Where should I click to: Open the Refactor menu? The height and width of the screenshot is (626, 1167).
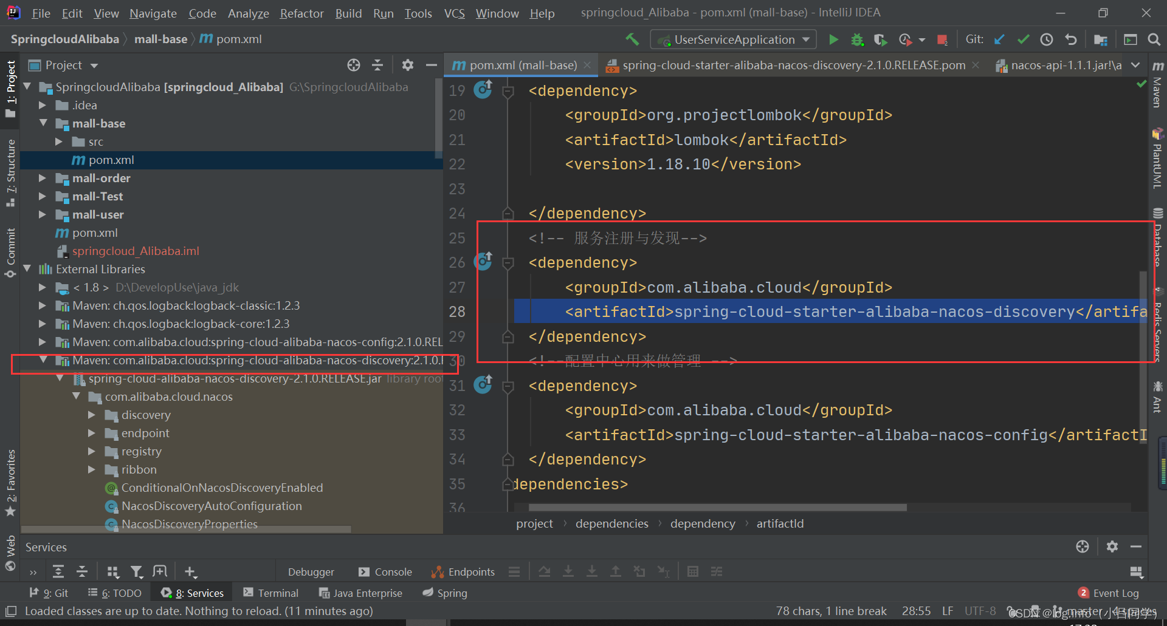(x=301, y=13)
